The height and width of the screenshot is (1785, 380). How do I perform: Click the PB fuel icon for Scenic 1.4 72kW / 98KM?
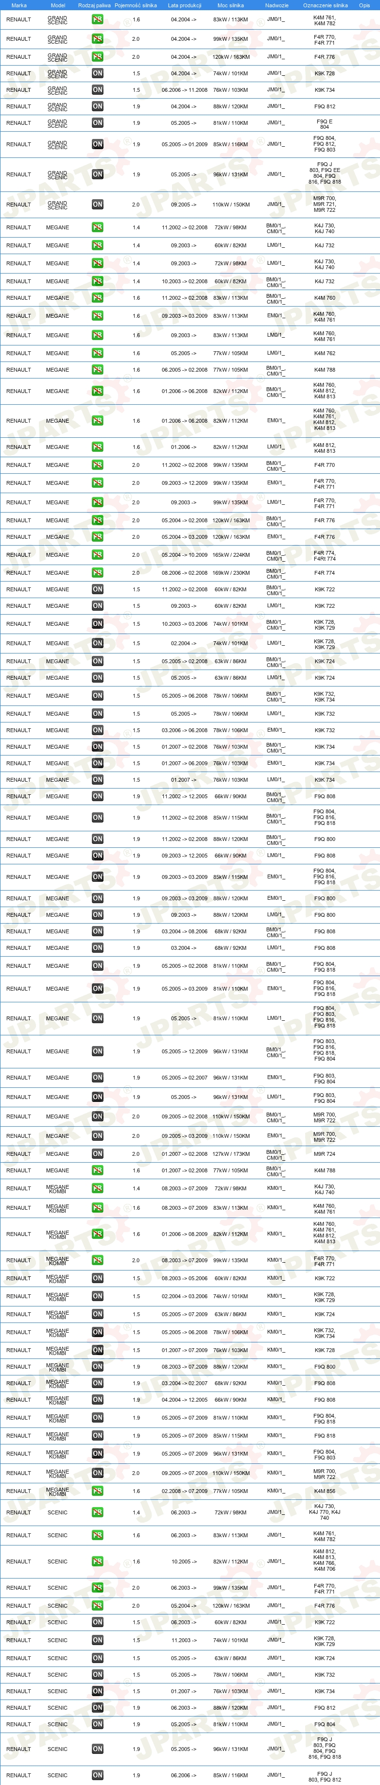click(98, 1512)
